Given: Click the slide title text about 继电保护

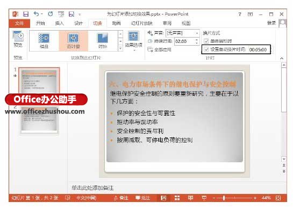Looking at the screenshot, I should (x=173, y=84).
